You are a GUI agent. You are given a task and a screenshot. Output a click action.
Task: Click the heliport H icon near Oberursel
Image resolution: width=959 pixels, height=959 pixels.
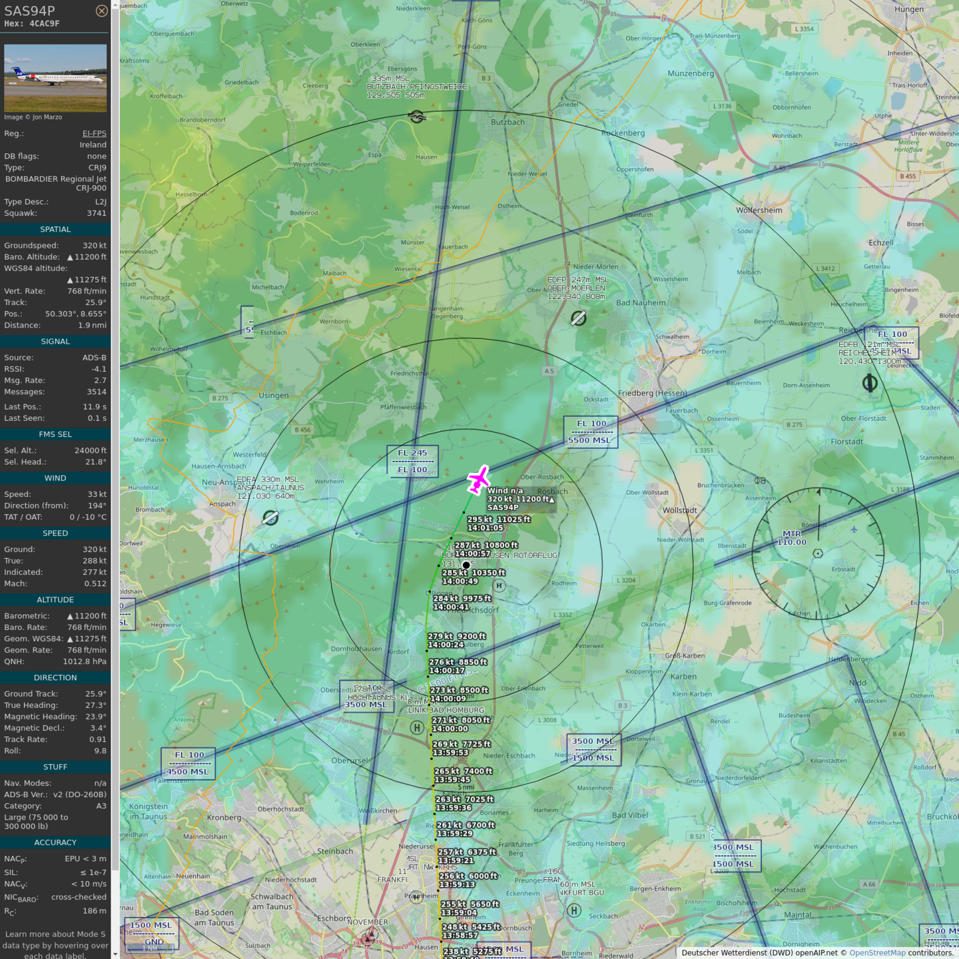click(417, 728)
